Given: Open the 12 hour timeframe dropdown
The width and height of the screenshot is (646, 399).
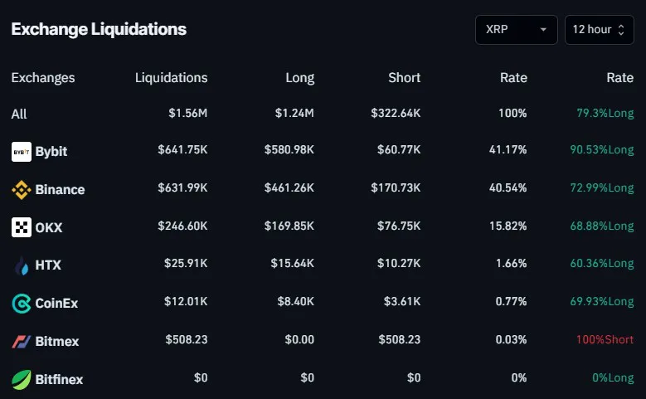Looking at the screenshot, I should 598,30.
